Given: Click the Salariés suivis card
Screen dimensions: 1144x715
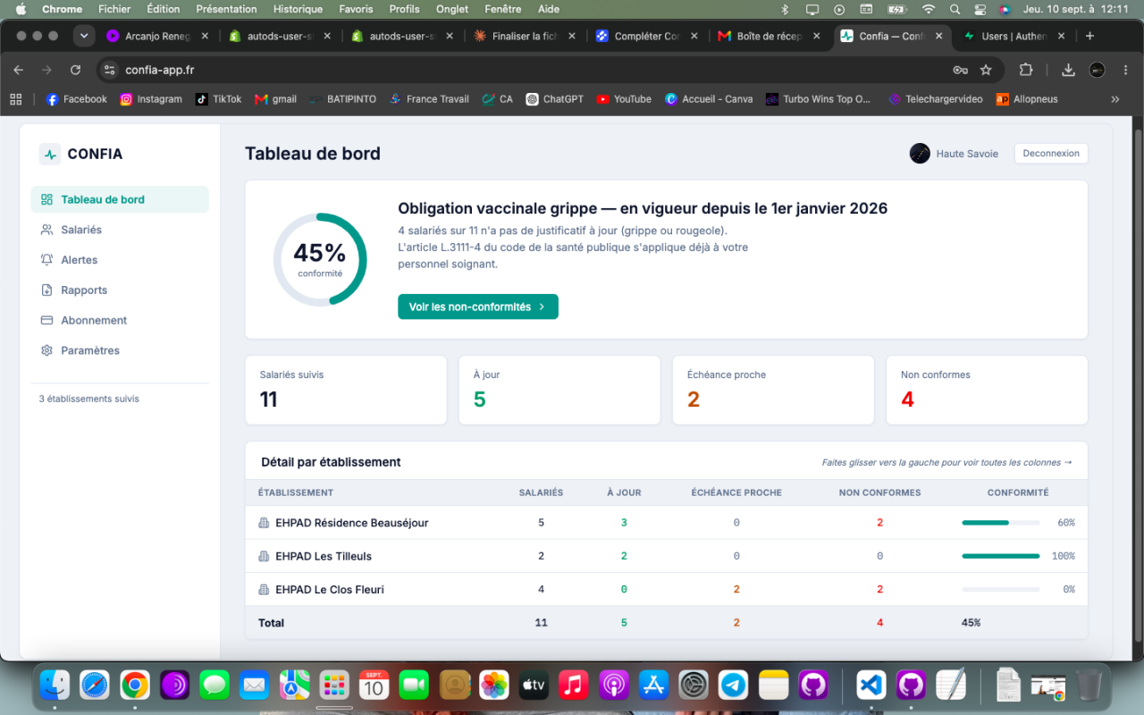Looking at the screenshot, I should 346,391.
